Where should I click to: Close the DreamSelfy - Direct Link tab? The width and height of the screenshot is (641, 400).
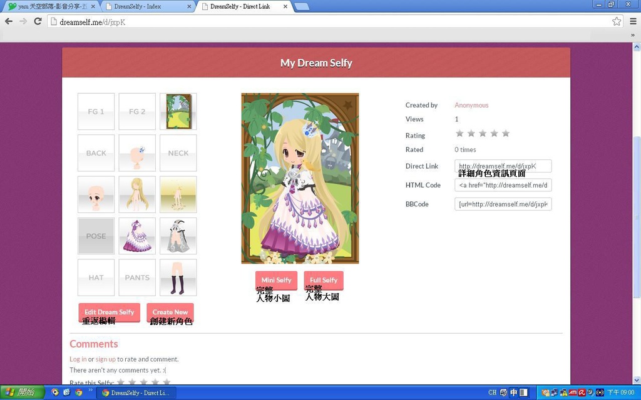click(285, 6)
